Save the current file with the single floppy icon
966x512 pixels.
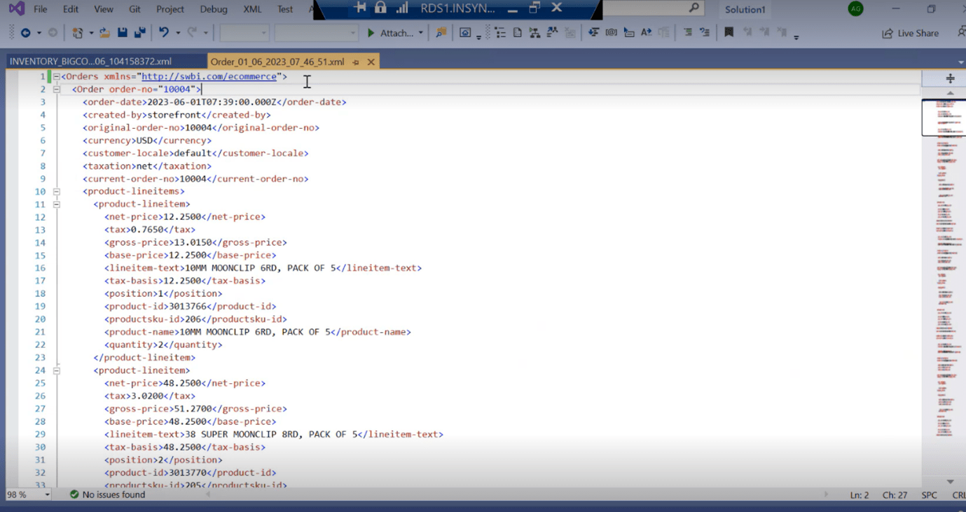(x=123, y=33)
